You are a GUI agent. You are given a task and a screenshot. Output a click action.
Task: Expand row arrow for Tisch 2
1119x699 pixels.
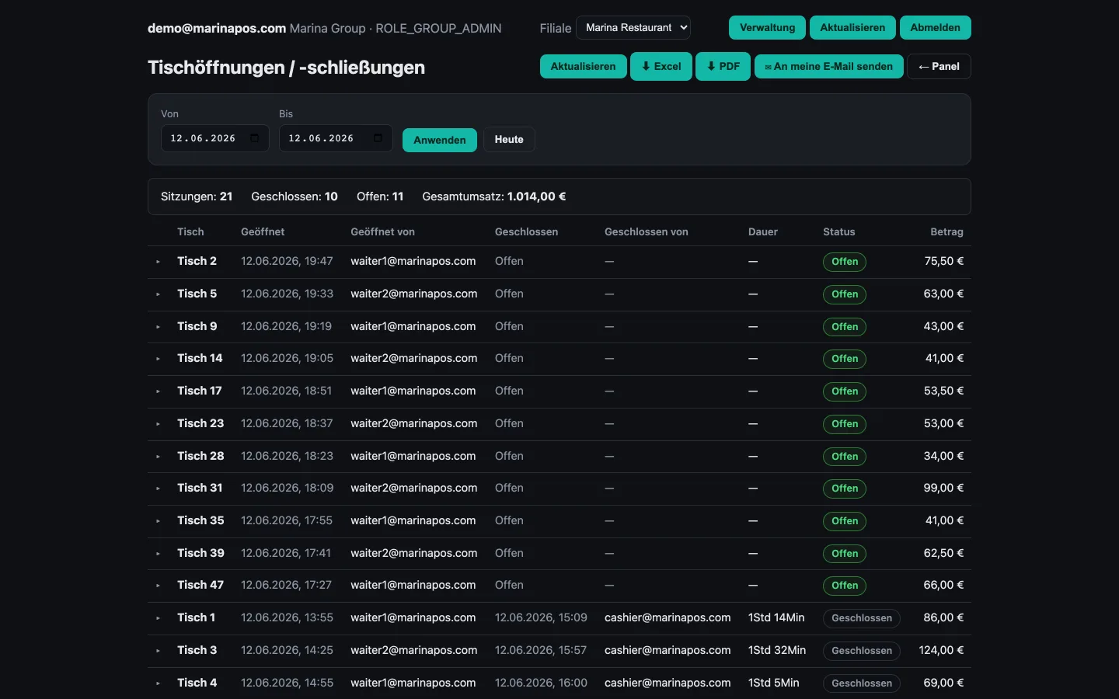pos(158,262)
